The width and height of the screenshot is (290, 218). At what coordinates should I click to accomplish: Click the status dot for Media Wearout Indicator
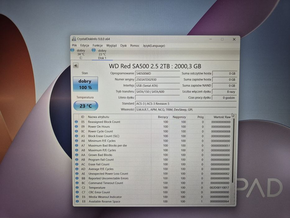click(77, 197)
